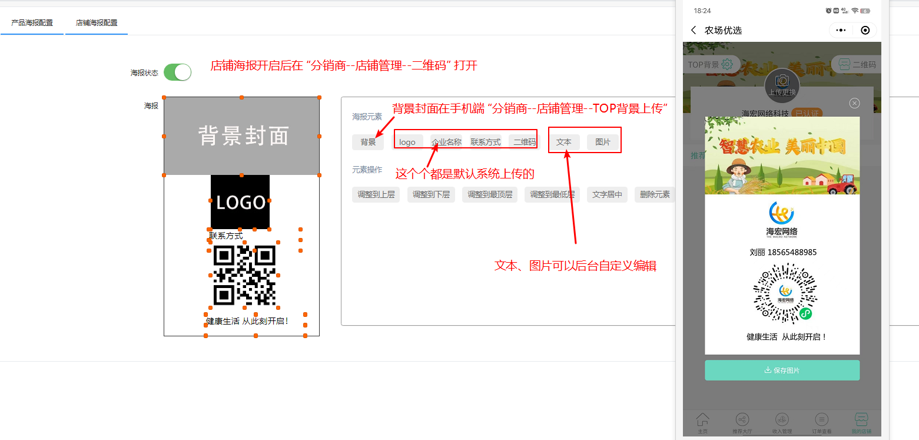Click 调整到下层 operation button
The height and width of the screenshot is (440, 919).
(x=431, y=194)
